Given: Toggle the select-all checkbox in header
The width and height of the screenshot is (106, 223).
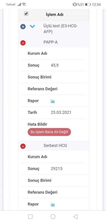Looking at the screenshot, I should [26, 14].
